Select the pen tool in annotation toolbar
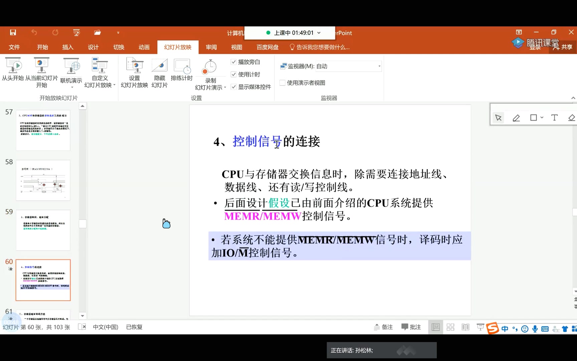This screenshot has width=577, height=361. coord(516,118)
